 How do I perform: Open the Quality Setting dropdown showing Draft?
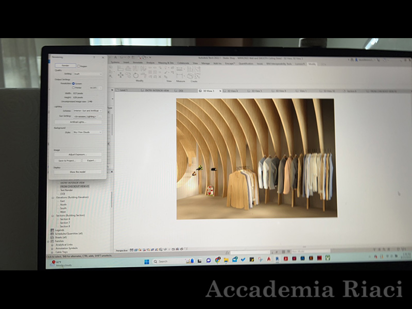click(88, 74)
